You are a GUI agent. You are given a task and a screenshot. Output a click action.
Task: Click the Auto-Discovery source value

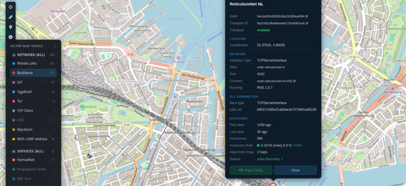pos(270,159)
